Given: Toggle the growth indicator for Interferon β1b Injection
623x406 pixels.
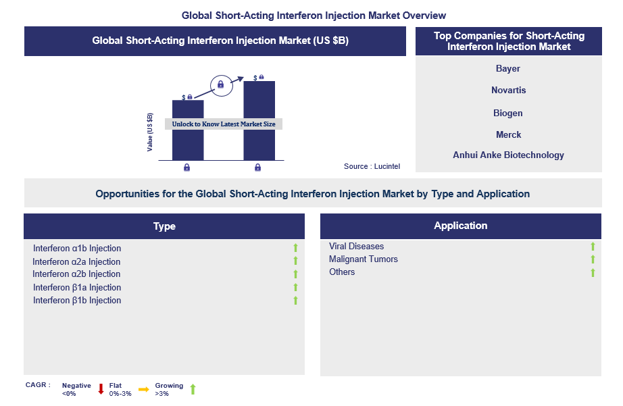Looking at the screenshot, I should click(x=295, y=301).
